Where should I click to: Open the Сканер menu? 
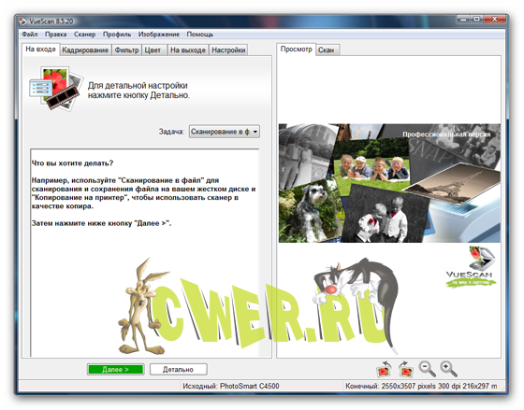click(84, 34)
